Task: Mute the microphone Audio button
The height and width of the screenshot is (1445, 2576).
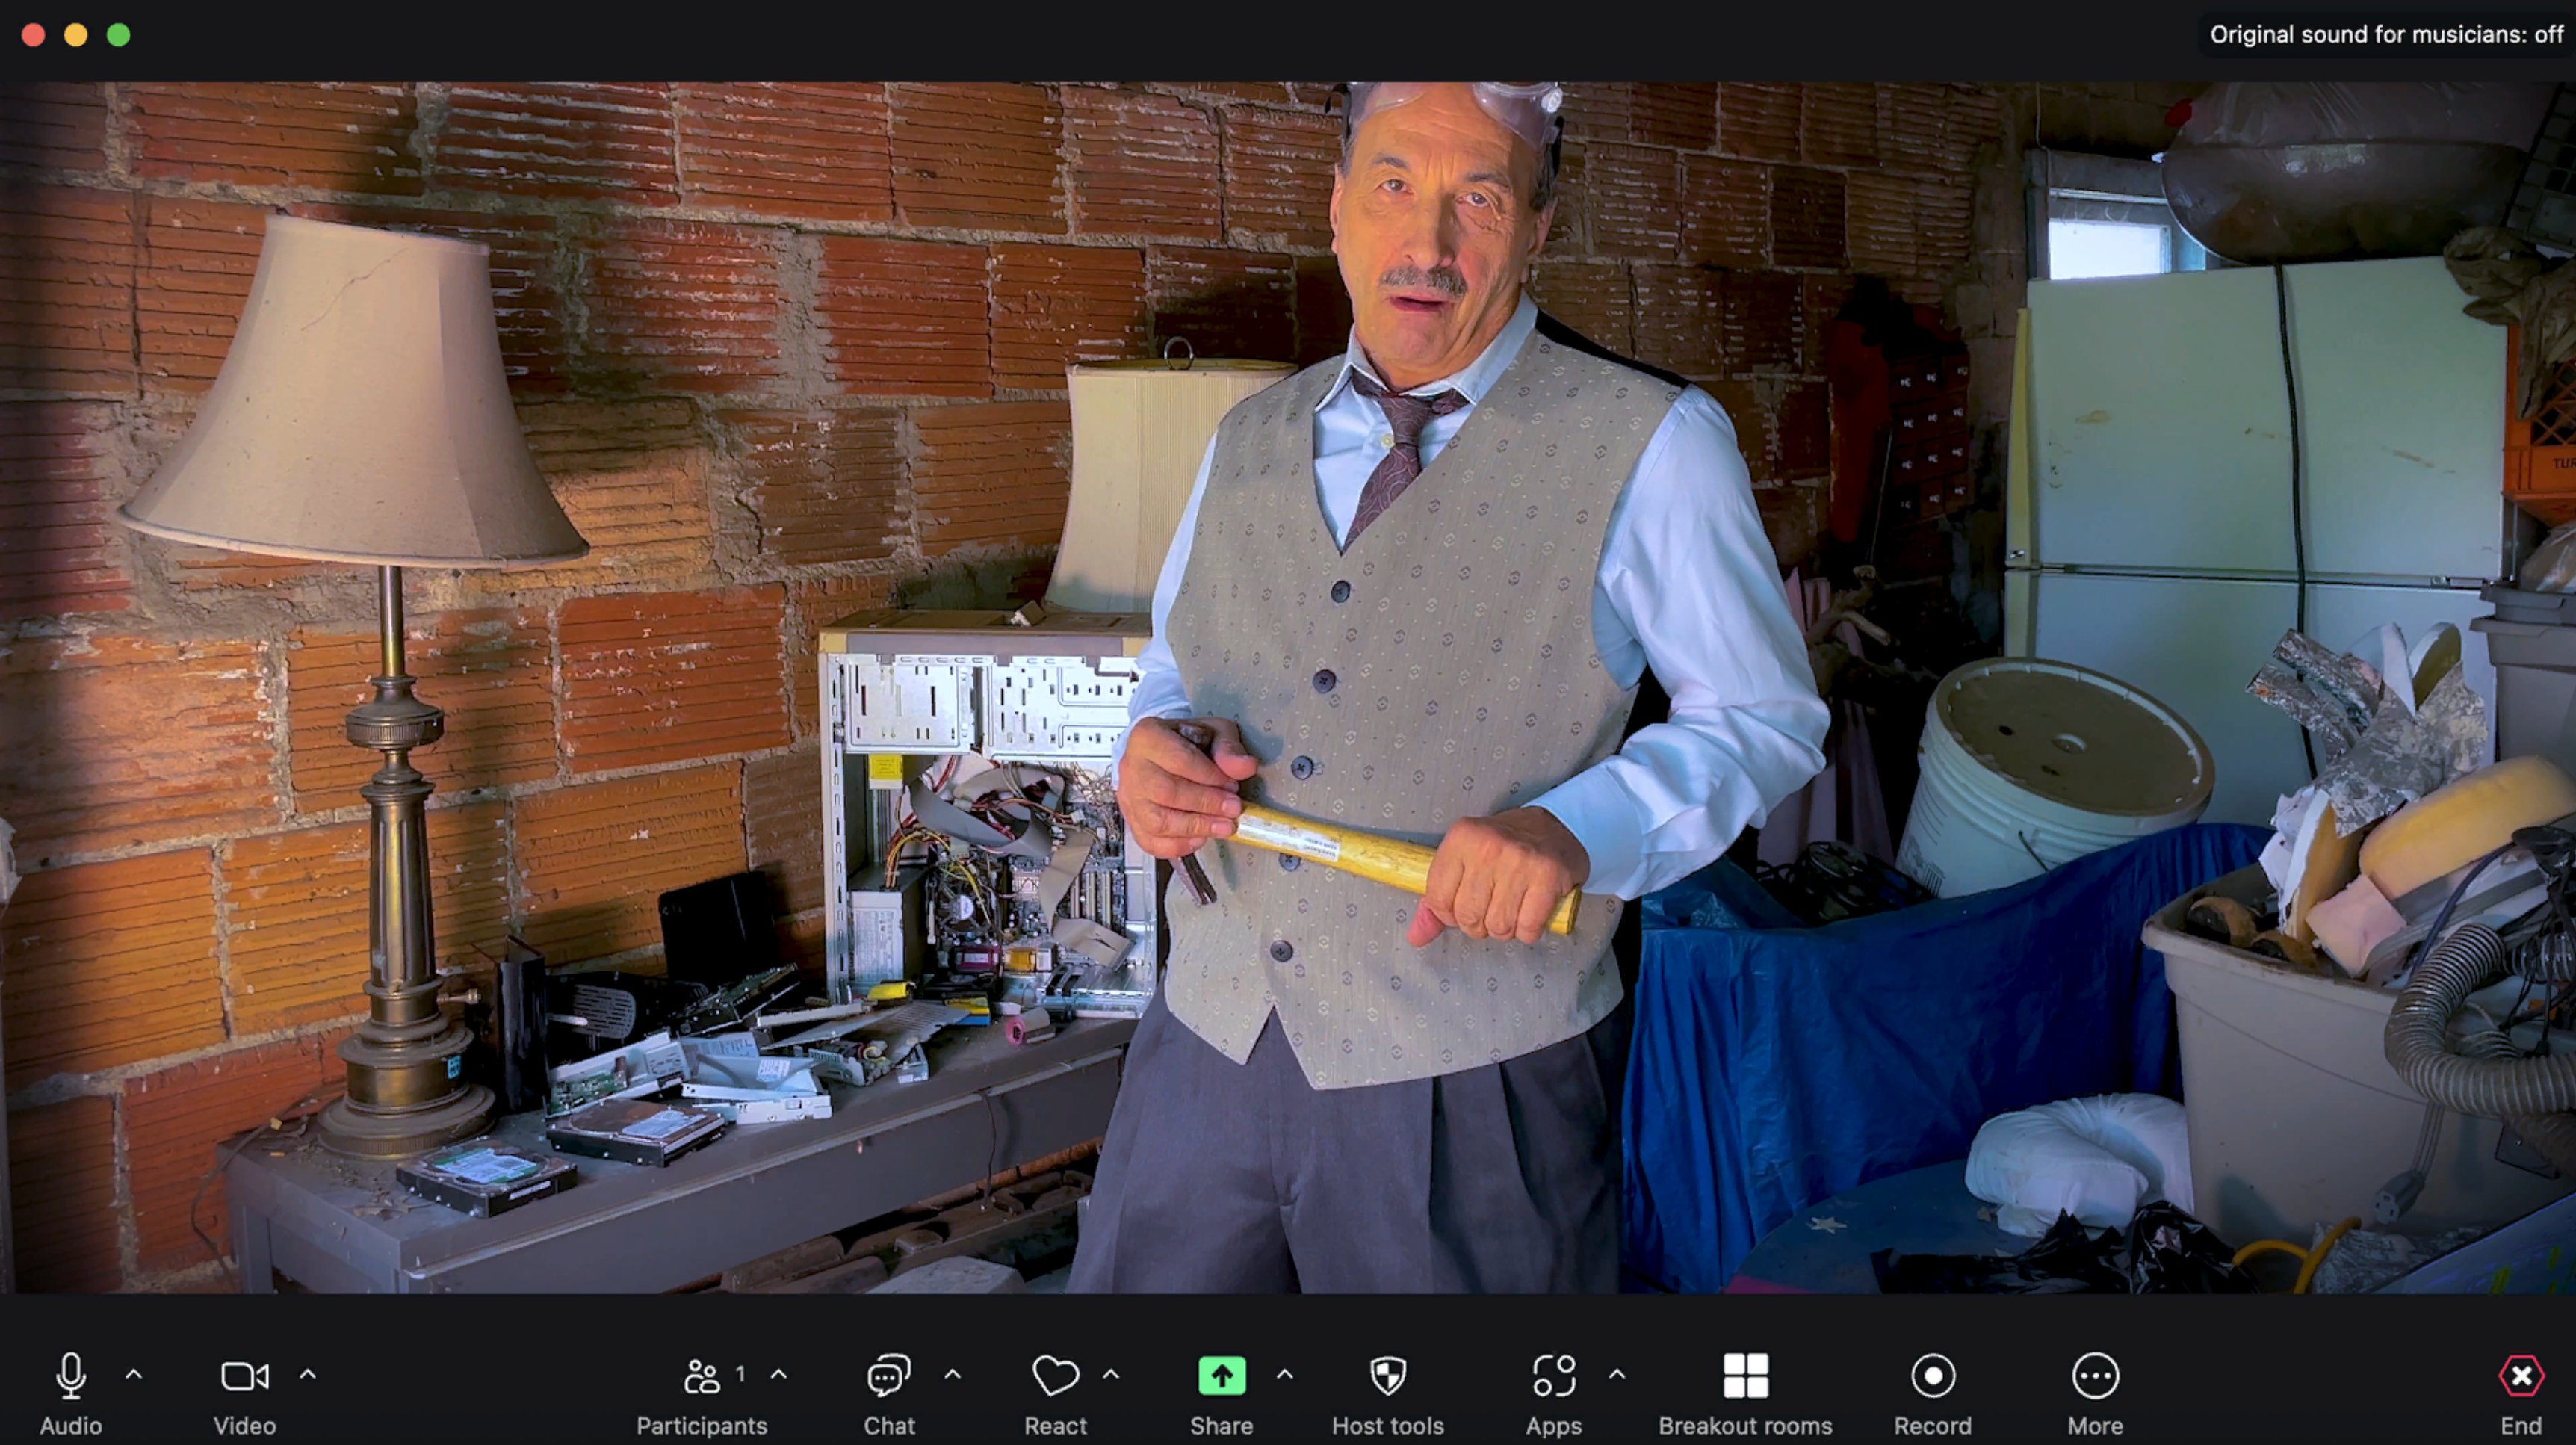Action: tap(70, 1378)
